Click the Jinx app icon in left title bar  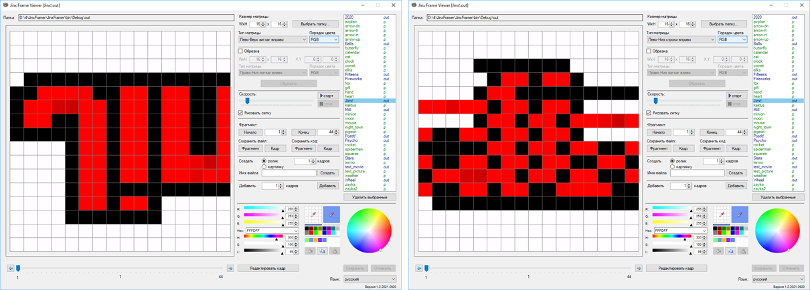[6, 5]
